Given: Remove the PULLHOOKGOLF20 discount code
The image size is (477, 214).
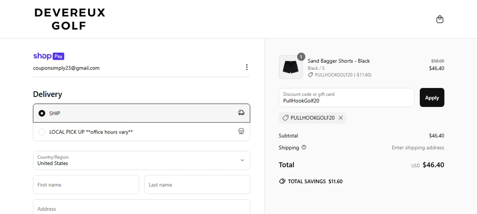Looking at the screenshot, I should click(x=341, y=118).
